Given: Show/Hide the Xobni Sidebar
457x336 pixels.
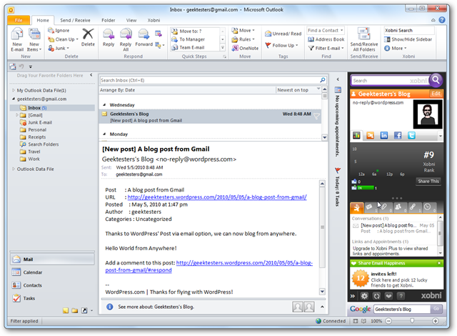Looking at the screenshot, I should pos(408,39).
